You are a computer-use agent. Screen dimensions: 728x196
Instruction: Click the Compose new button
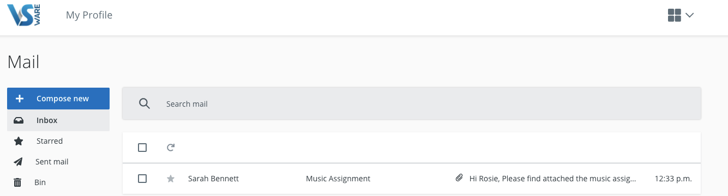click(58, 99)
